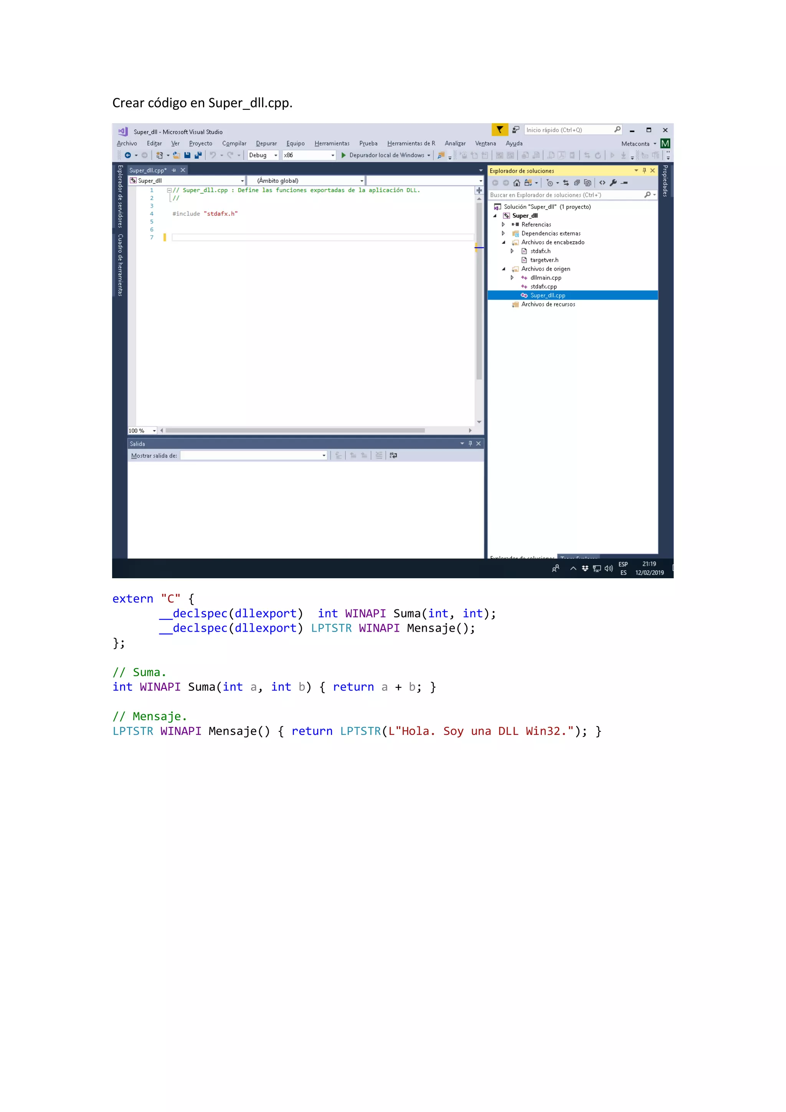Image resolution: width=786 pixels, height=1112 pixels.
Task: Select Super_dll.cpp in Solution Explorer
Action: [x=573, y=295]
